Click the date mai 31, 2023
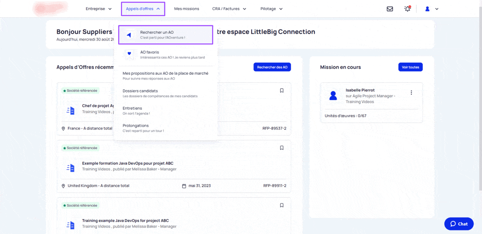482x234 pixels. pyautogui.click(x=200, y=186)
